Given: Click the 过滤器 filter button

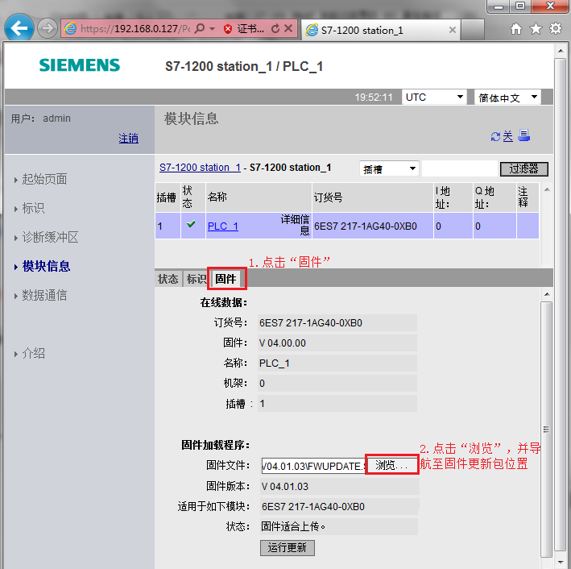Looking at the screenshot, I should tap(523, 169).
